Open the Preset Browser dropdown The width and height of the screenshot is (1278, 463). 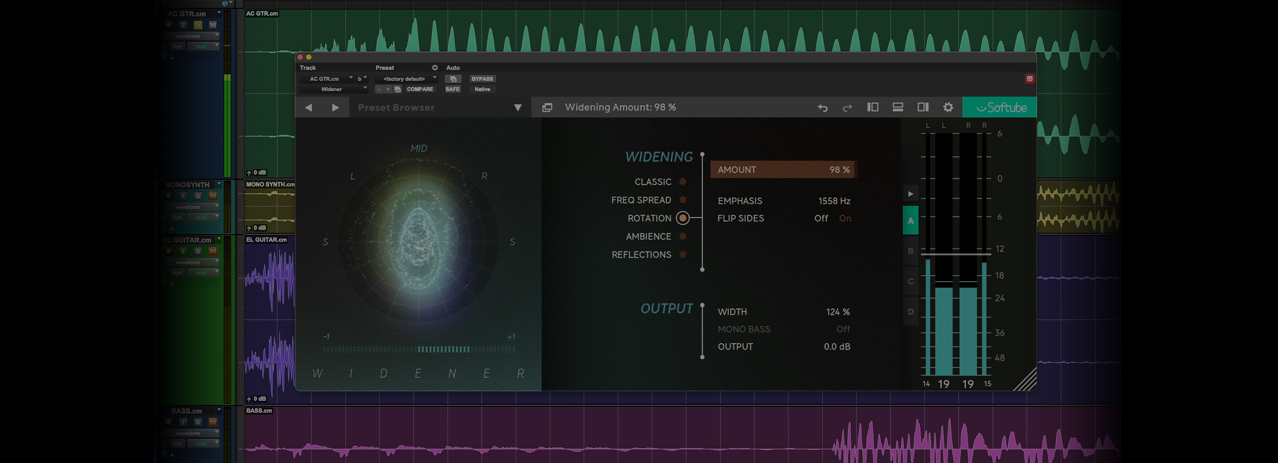[x=517, y=108]
